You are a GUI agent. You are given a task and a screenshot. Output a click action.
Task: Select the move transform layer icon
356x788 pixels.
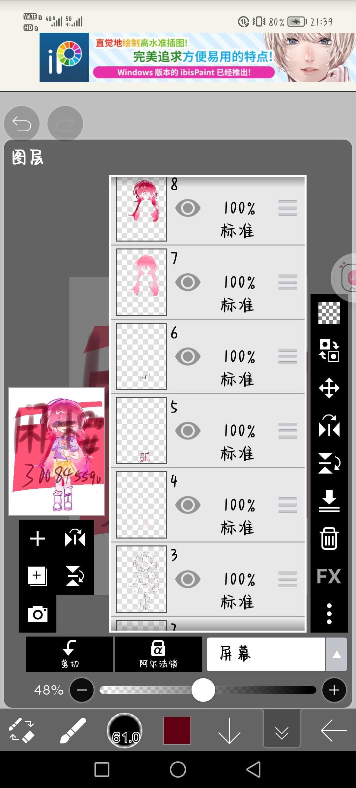(329, 388)
